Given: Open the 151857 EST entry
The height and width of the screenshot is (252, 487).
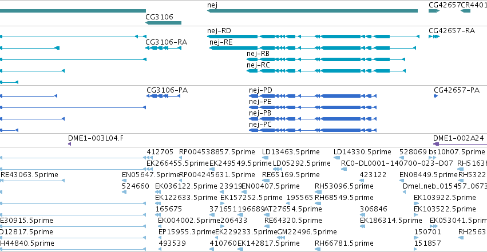Looking at the screenshot, I should pyautogui.click(x=427, y=243).
